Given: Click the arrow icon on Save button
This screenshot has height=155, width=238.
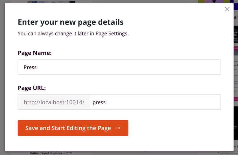Looking at the screenshot, I should pos(118,128).
